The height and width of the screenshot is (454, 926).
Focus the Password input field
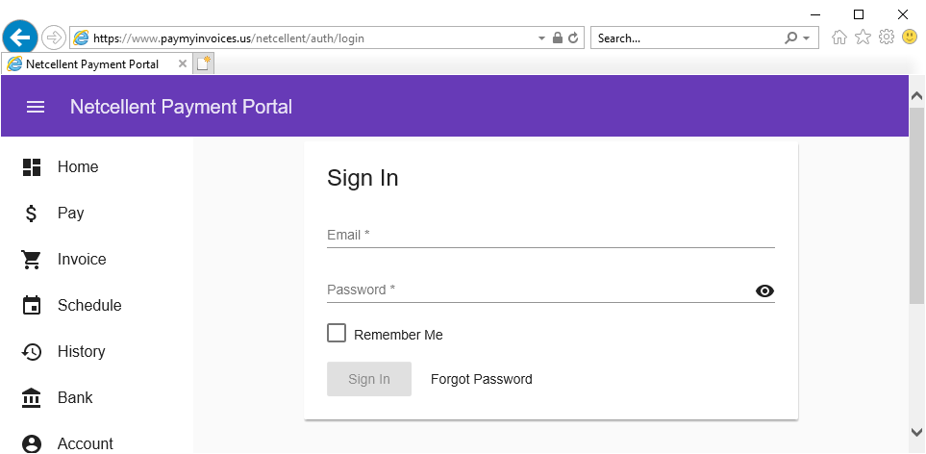pos(538,290)
